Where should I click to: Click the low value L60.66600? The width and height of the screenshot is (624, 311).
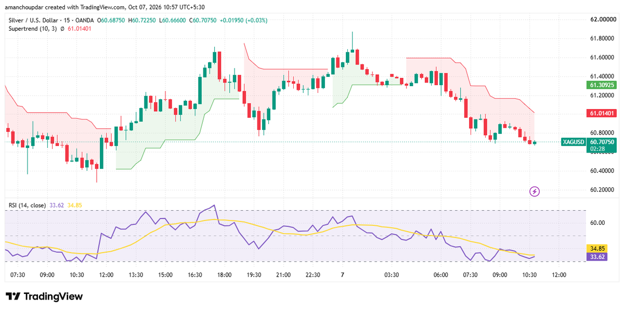tap(173, 20)
